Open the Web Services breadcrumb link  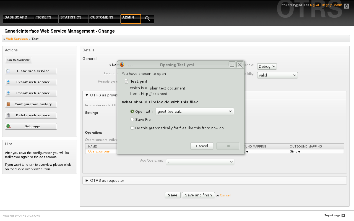[x=17, y=39]
